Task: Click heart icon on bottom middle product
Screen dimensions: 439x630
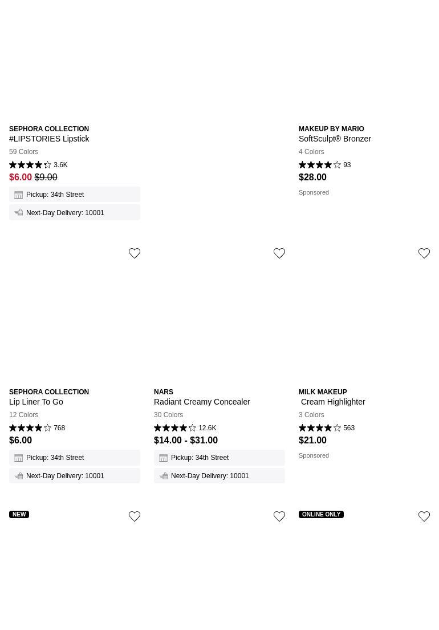Action: tap(279, 516)
